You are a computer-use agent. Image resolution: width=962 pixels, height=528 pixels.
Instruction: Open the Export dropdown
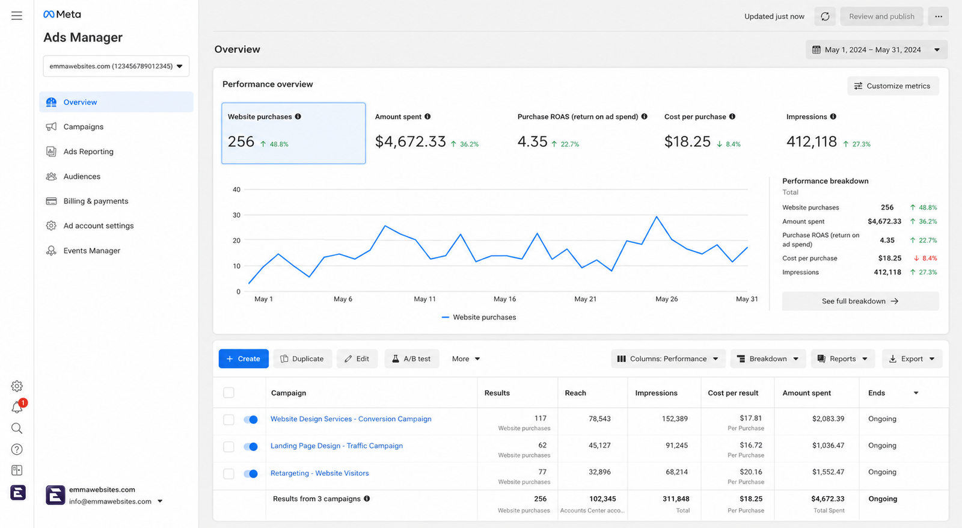[912, 359]
